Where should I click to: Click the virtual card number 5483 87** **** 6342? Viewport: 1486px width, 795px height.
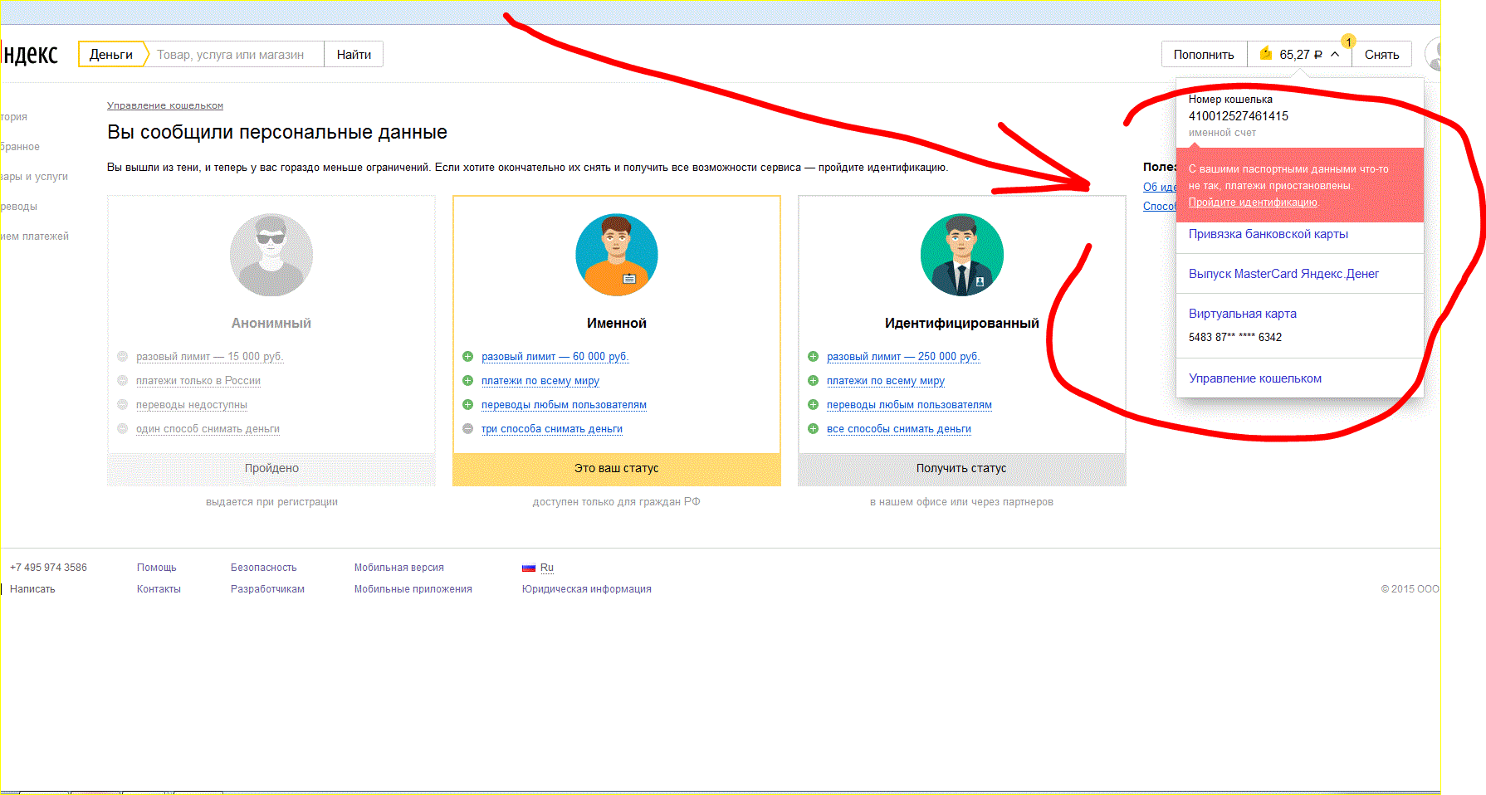1235,337
